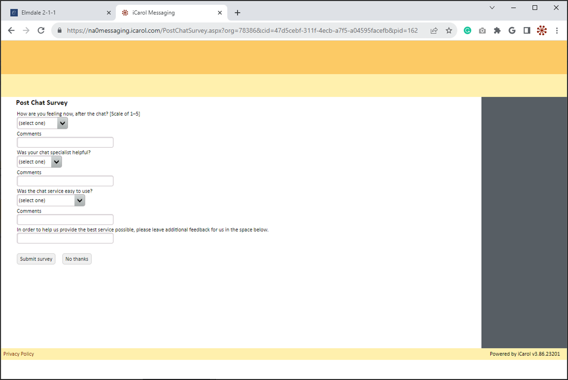Toggle the browser side panel
The image size is (568, 380).
click(x=527, y=30)
